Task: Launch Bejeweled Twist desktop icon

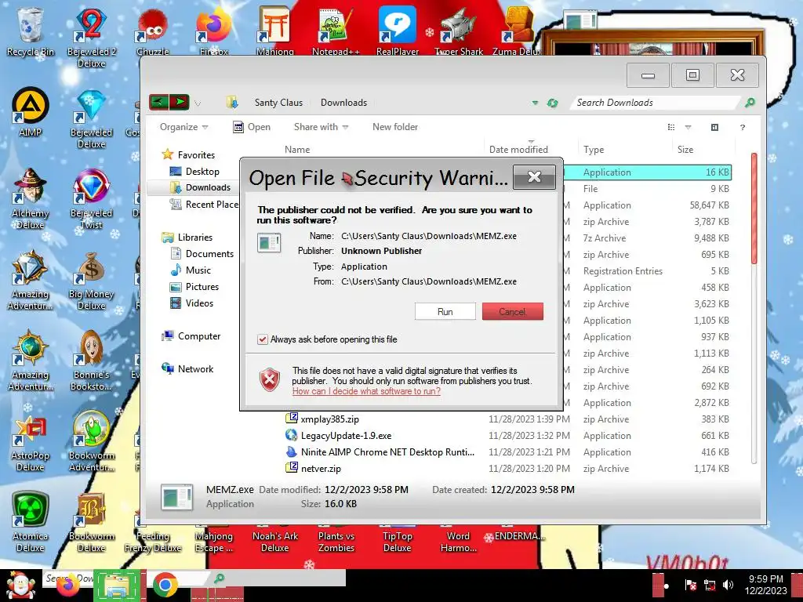Action: [91, 199]
